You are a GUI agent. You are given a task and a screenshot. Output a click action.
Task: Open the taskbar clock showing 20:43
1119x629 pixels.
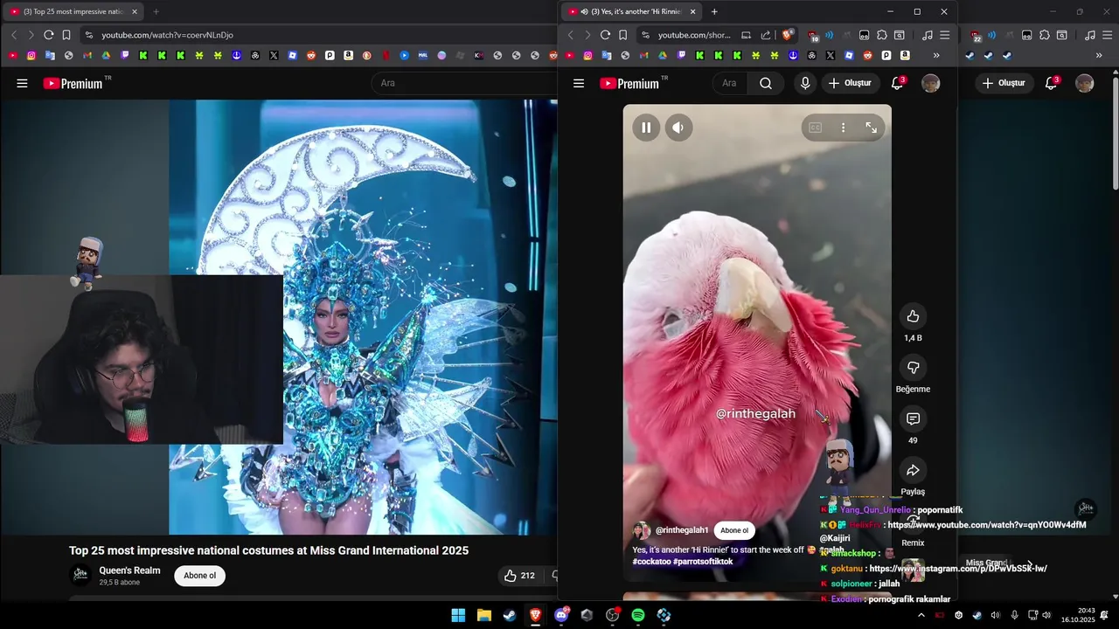tap(1078, 615)
